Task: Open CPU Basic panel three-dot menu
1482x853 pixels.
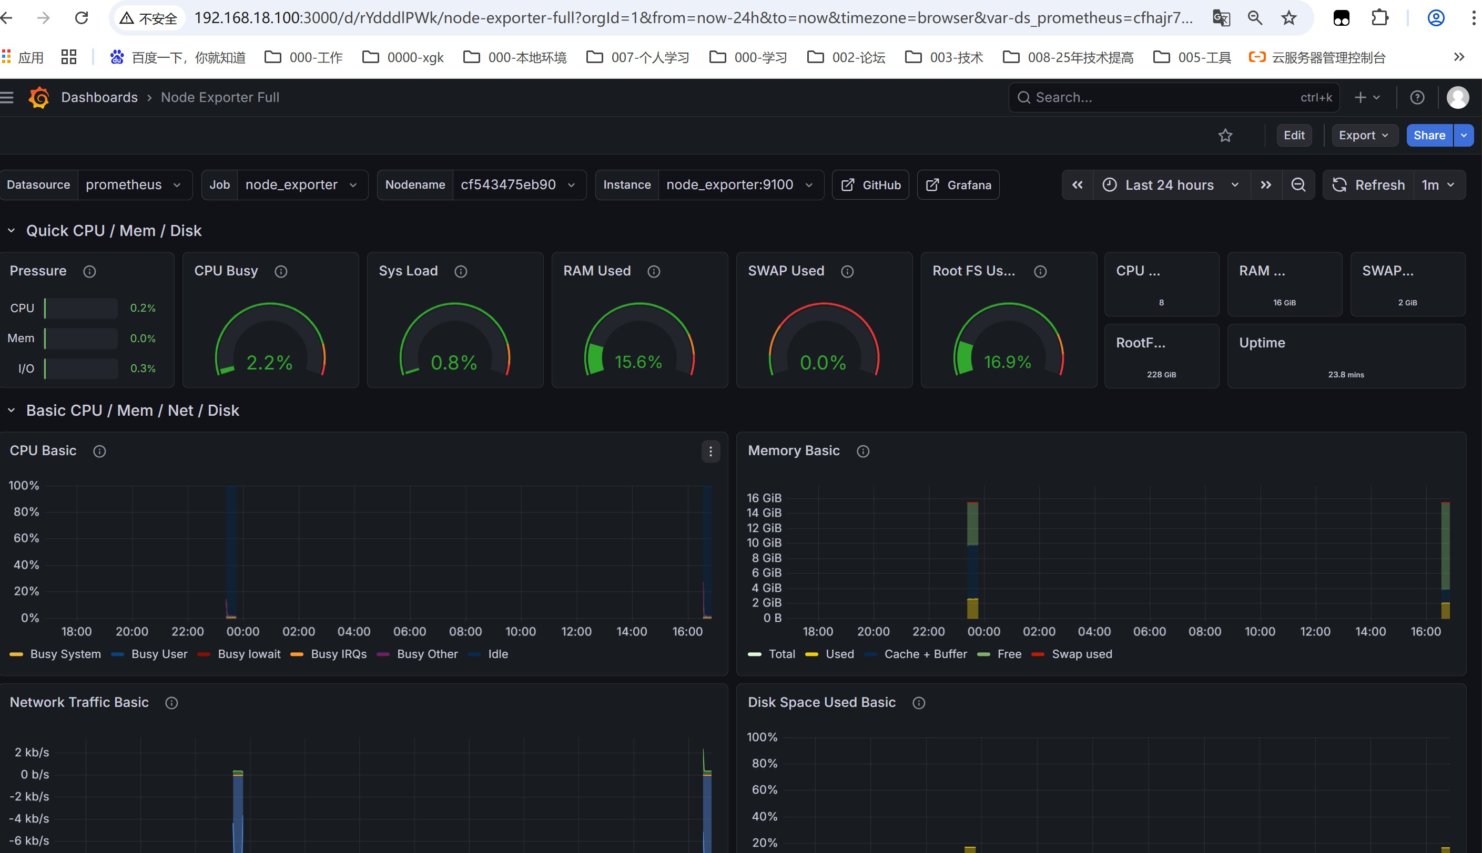Action: coord(710,451)
